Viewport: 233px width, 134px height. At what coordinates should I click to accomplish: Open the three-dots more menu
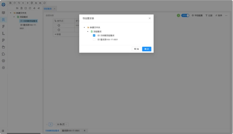[x=226, y=16]
